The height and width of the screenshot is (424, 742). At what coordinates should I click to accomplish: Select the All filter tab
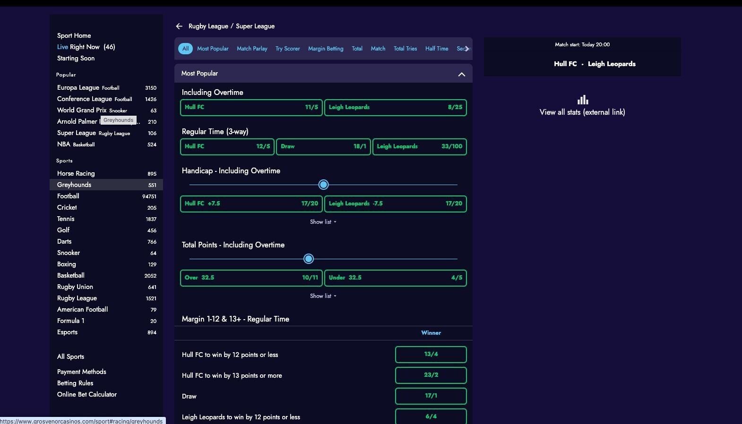185,49
